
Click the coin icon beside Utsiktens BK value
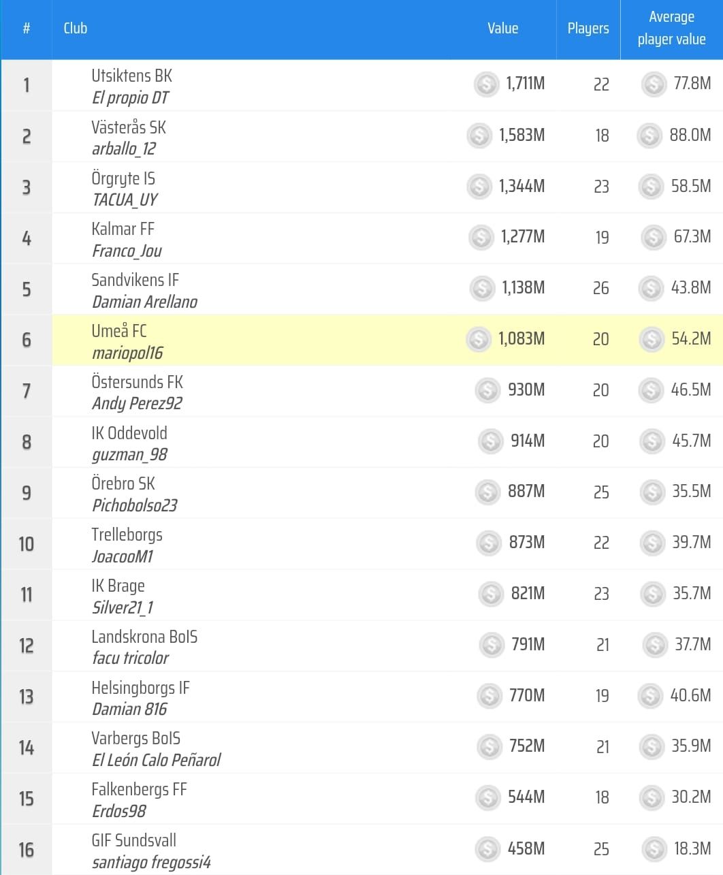(x=486, y=84)
